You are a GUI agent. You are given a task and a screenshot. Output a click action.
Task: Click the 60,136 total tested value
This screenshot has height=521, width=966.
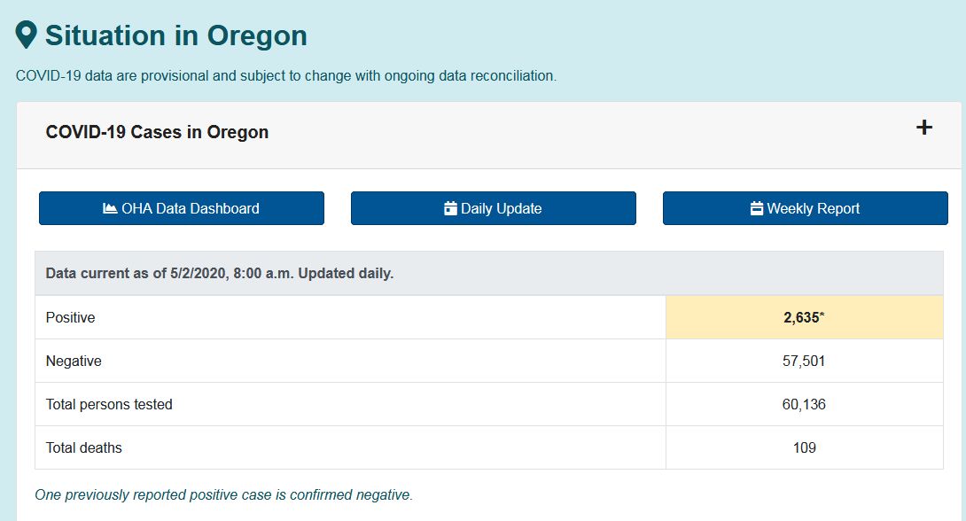pos(804,404)
